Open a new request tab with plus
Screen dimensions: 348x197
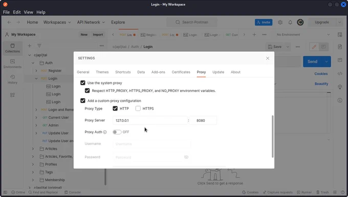(254, 35)
